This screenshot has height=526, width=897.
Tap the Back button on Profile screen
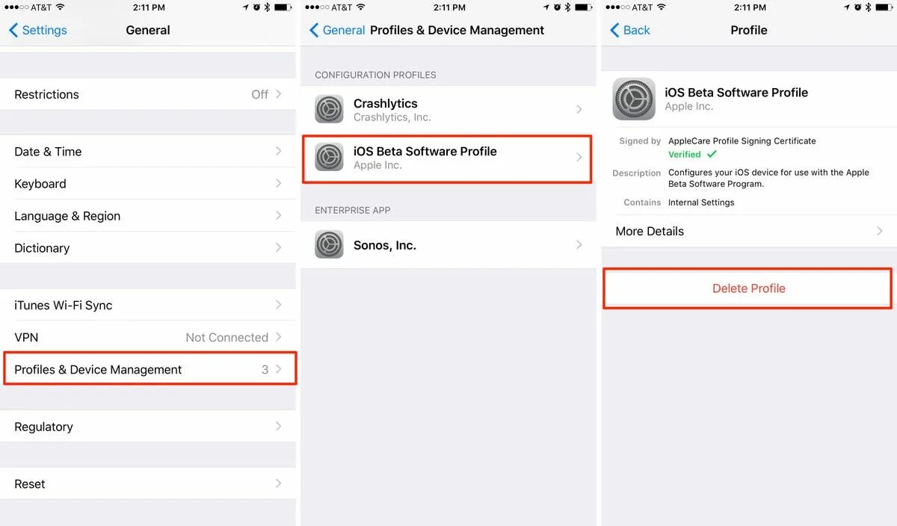pyautogui.click(x=630, y=30)
